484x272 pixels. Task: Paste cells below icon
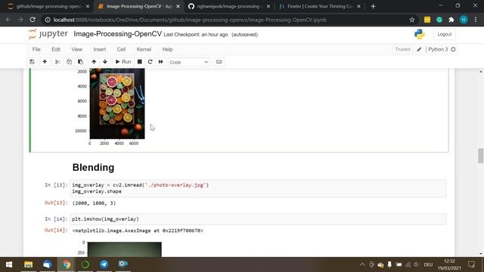[x=81, y=62]
